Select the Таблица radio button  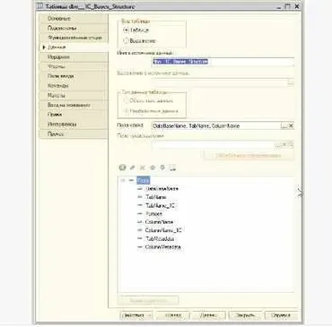[x=126, y=30]
